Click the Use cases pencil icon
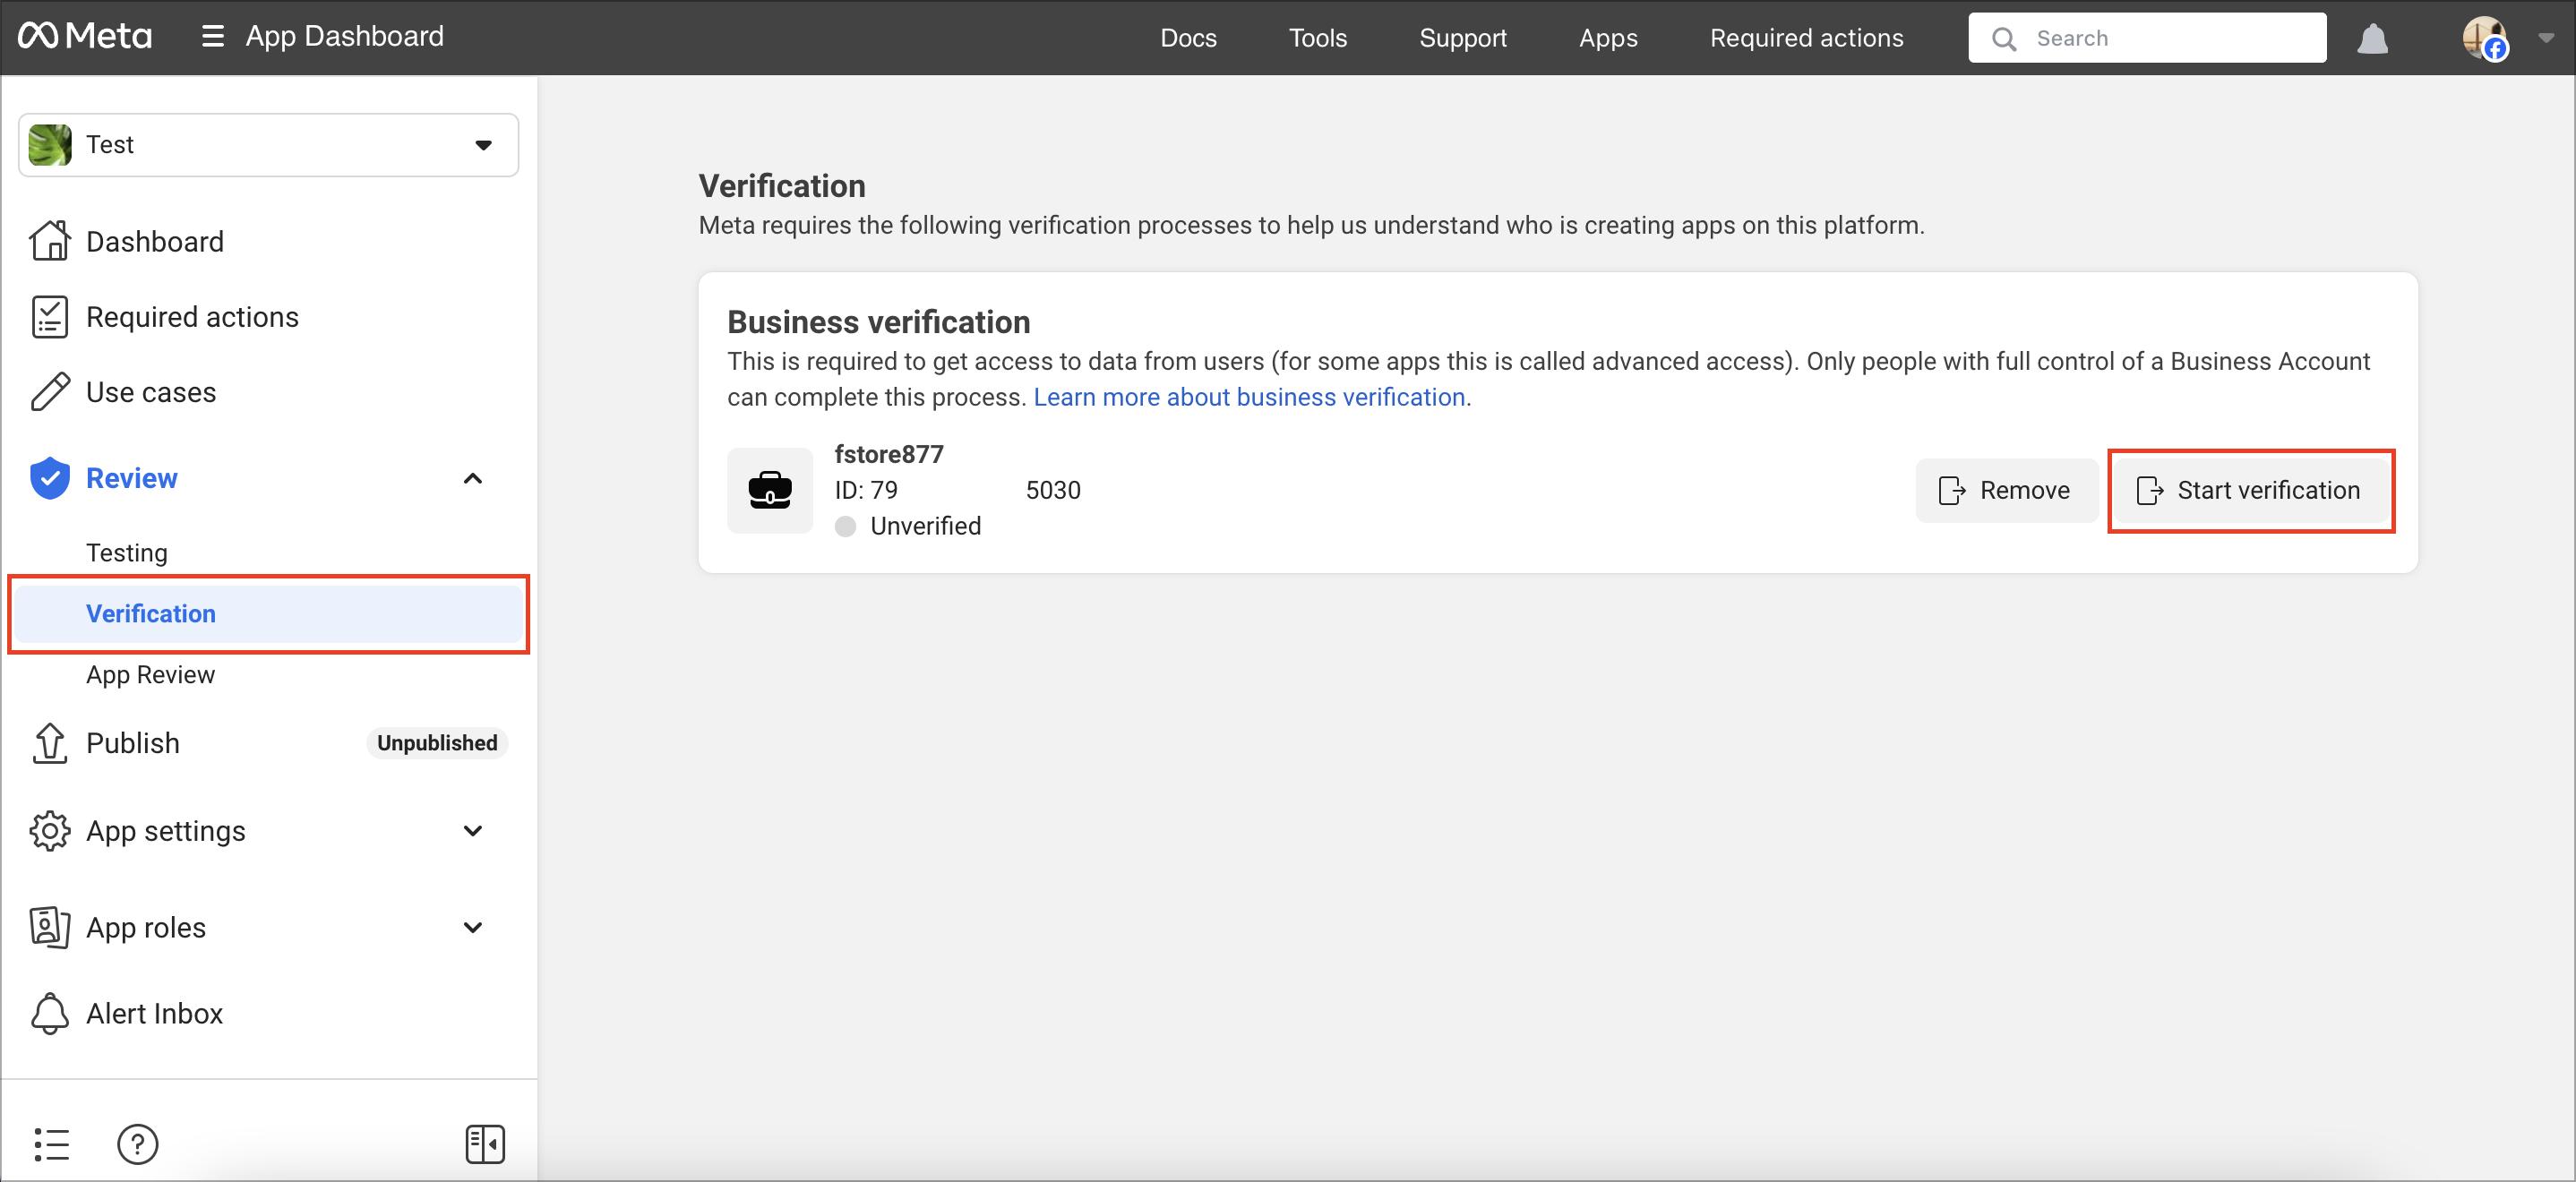The image size is (2576, 1182). pos(50,392)
